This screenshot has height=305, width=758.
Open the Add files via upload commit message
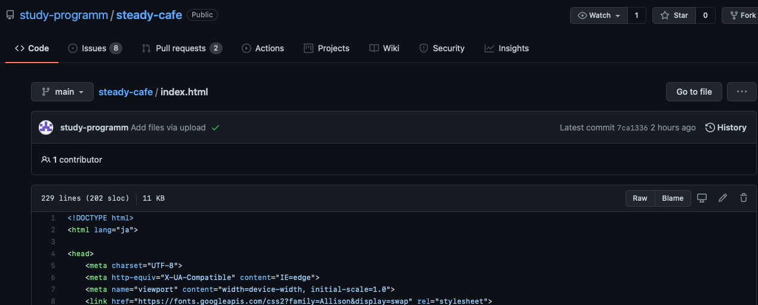168,127
